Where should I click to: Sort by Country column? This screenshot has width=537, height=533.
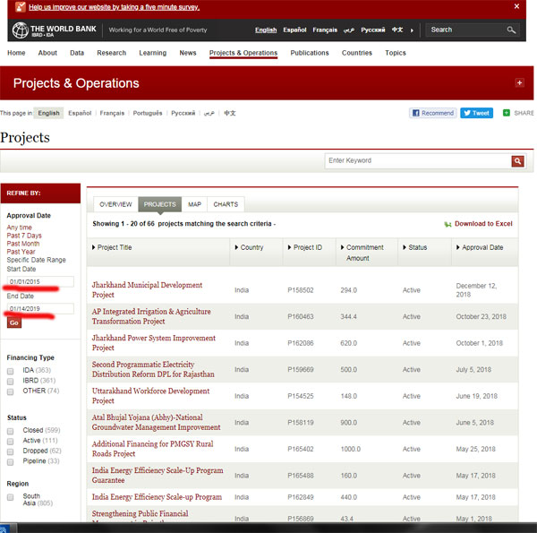point(249,247)
